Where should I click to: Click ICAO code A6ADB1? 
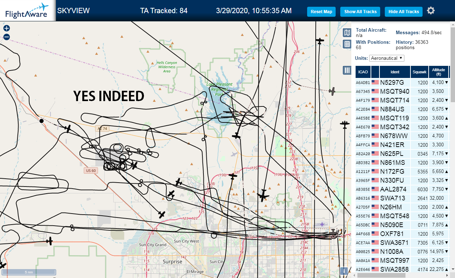(363, 83)
